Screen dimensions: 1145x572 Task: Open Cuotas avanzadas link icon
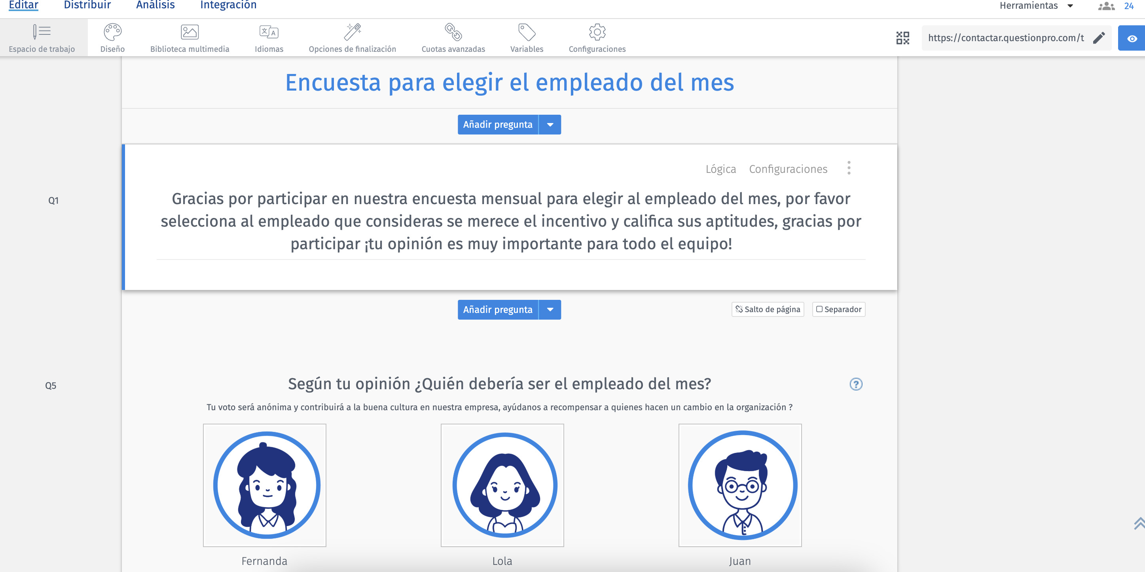click(x=453, y=32)
